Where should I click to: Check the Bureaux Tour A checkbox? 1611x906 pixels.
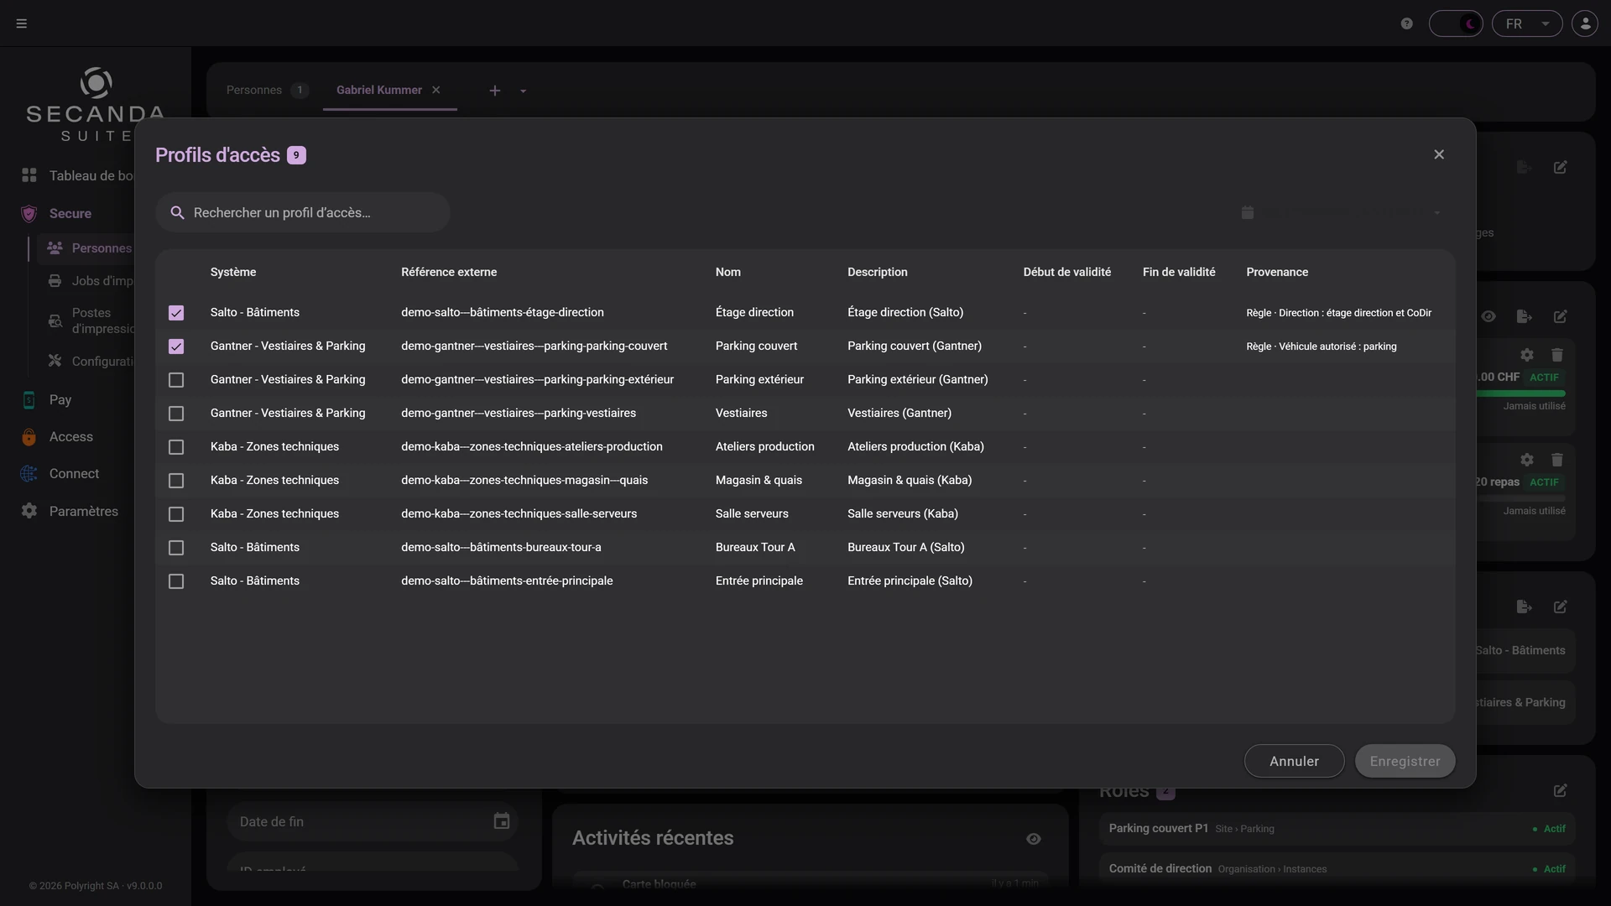coord(176,548)
